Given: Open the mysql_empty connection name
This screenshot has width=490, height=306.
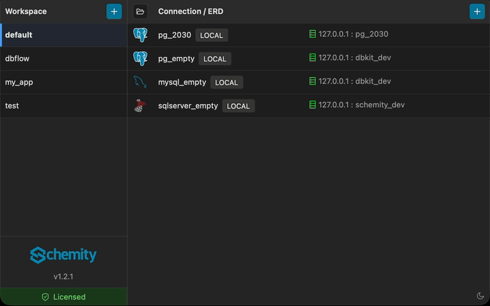Looking at the screenshot, I should click(x=182, y=82).
